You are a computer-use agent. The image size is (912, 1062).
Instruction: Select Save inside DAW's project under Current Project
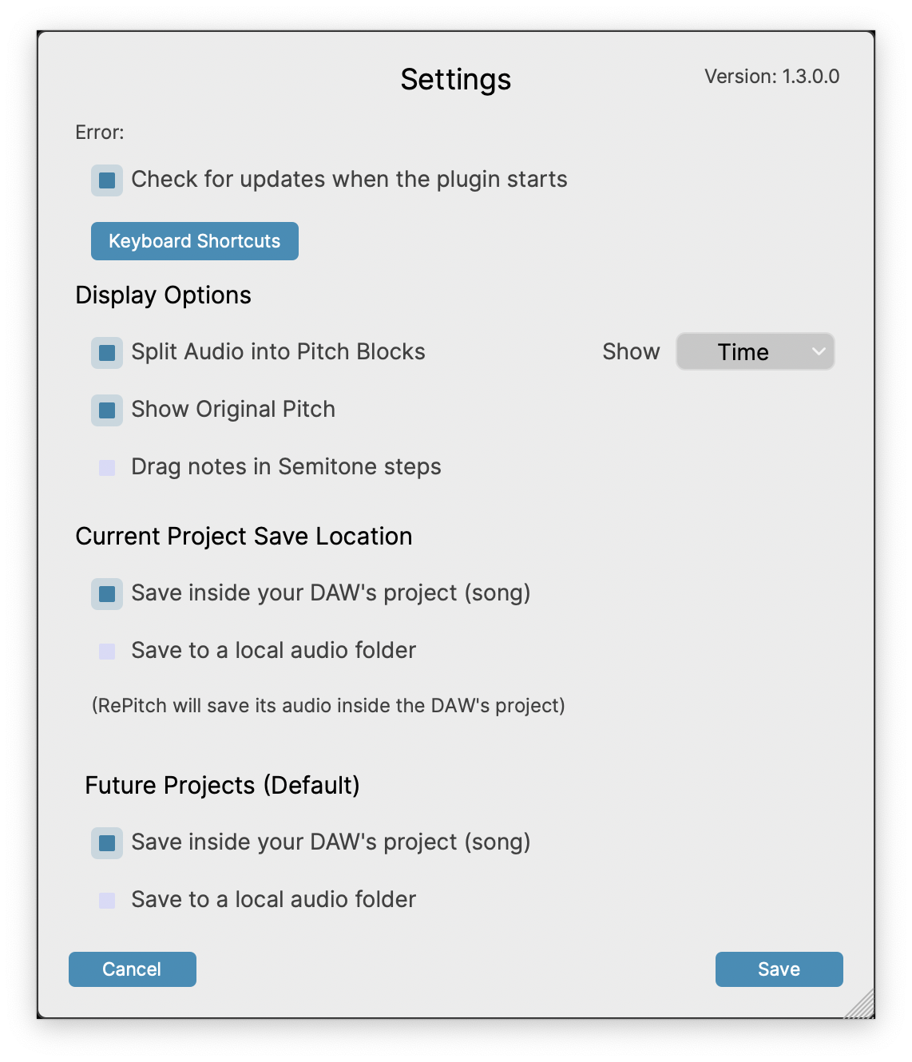click(107, 594)
